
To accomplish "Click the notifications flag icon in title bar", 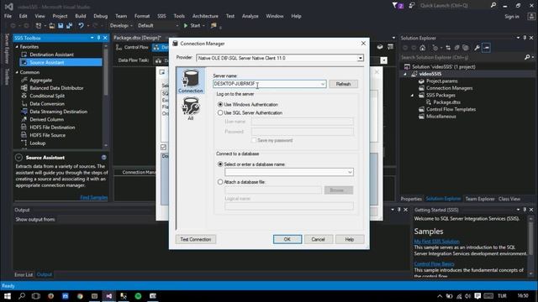I will [398, 6].
